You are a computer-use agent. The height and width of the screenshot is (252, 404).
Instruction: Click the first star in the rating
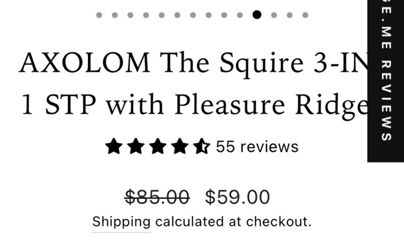click(x=114, y=147)
